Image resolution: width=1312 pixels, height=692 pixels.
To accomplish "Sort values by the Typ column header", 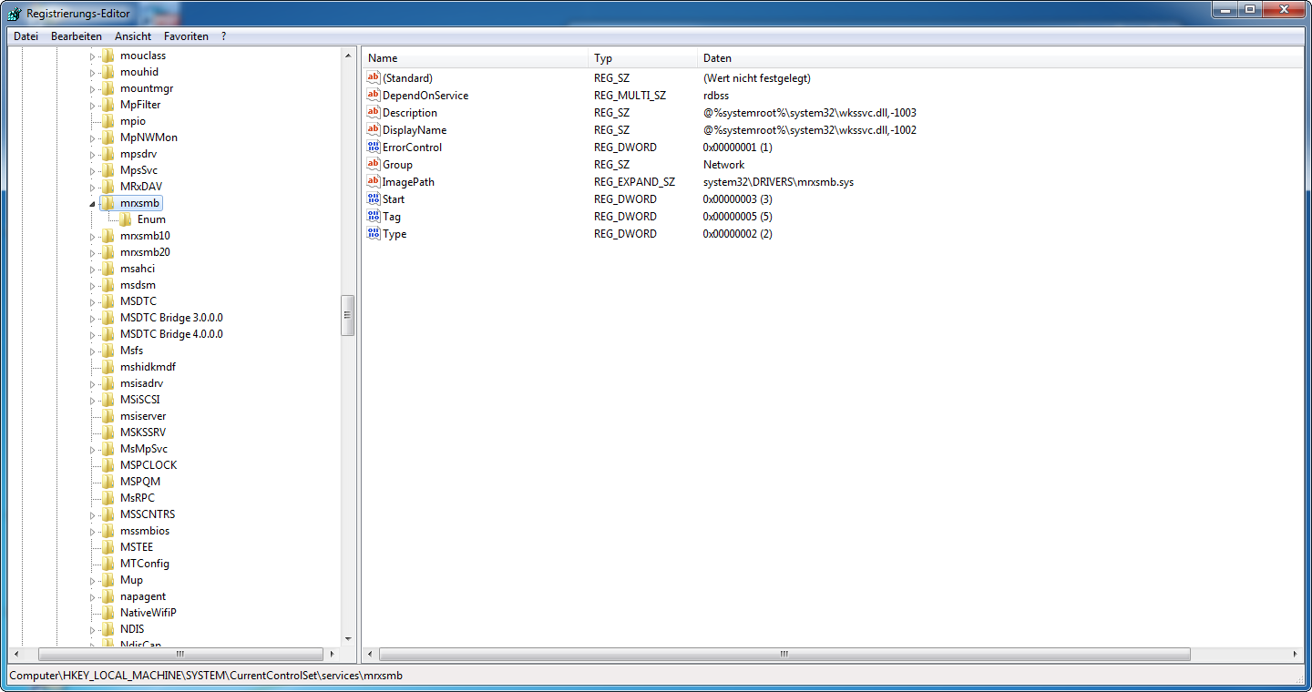I will coord(642,58).
